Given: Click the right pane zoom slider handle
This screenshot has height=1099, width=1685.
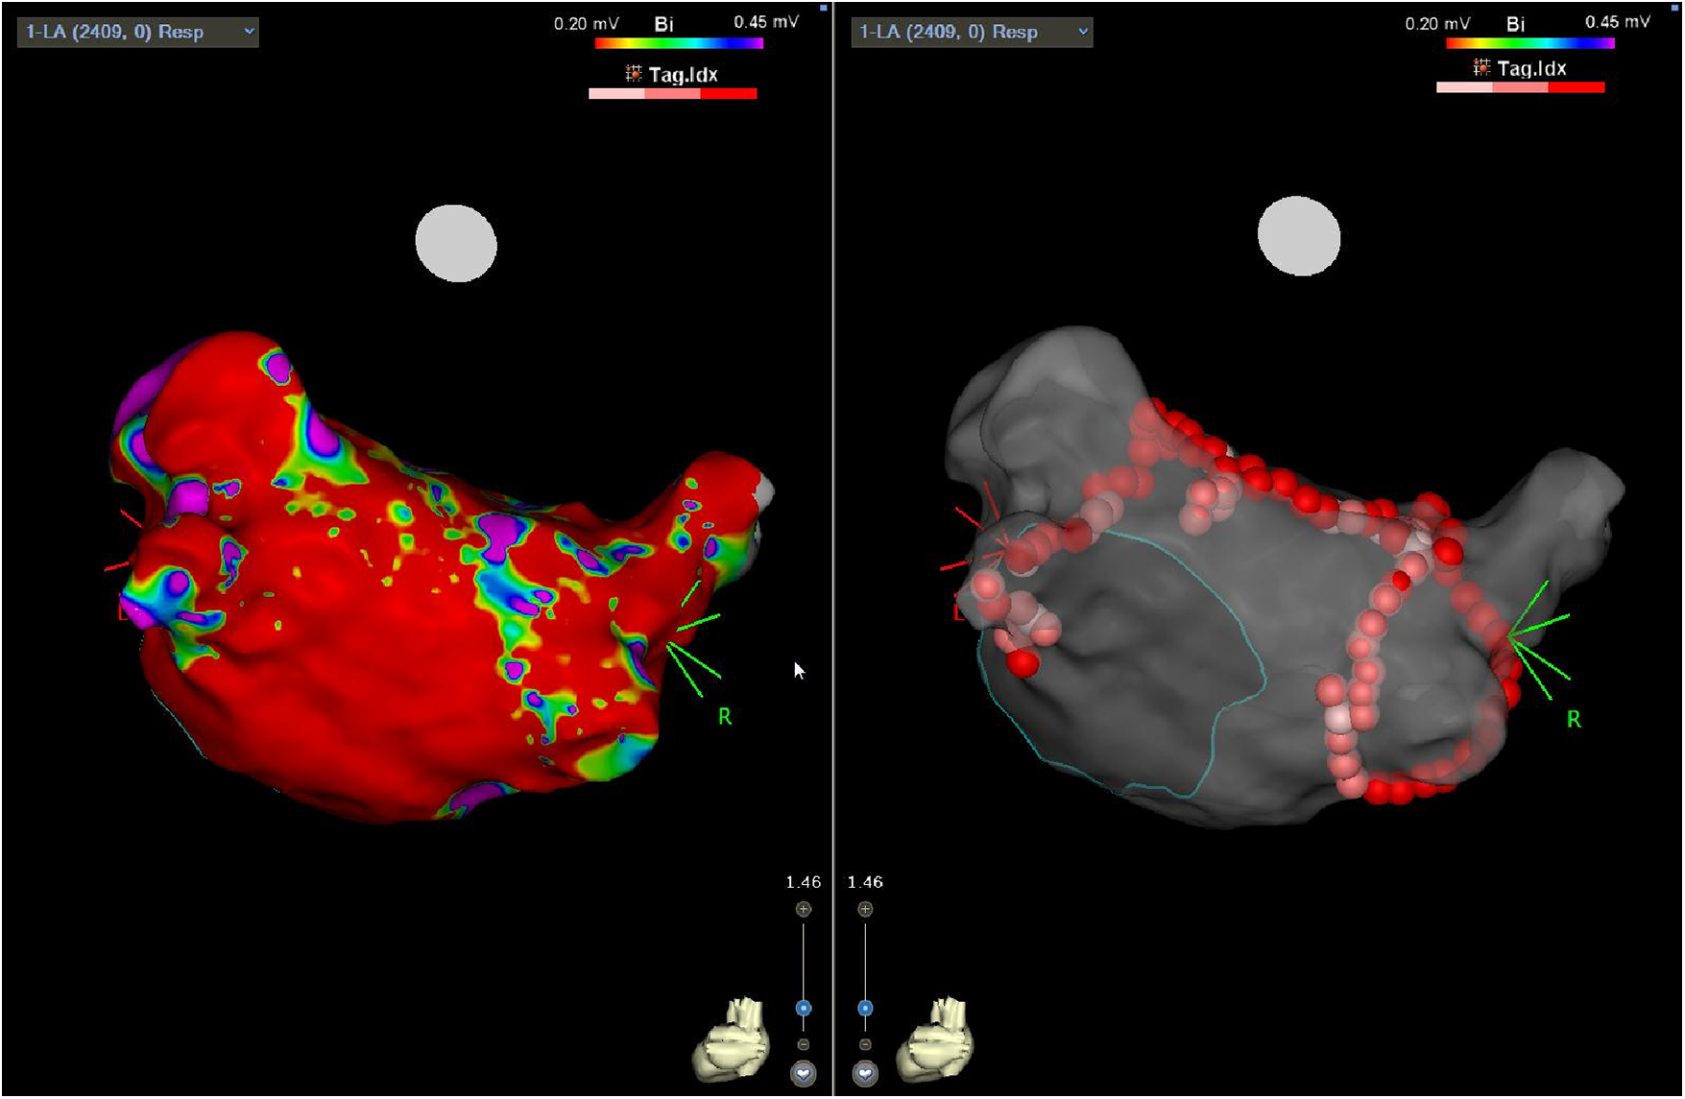Looking at the screenshot, I should coord(865,1008).
